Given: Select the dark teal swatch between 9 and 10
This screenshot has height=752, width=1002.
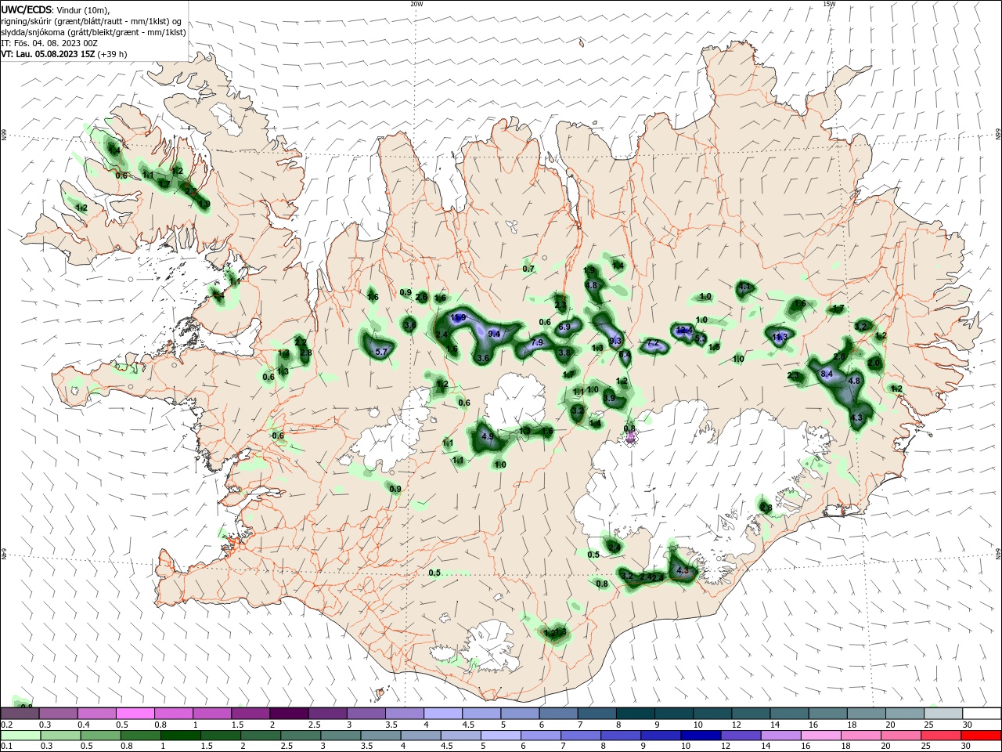Looking at the screenshot, I should 673,714.
